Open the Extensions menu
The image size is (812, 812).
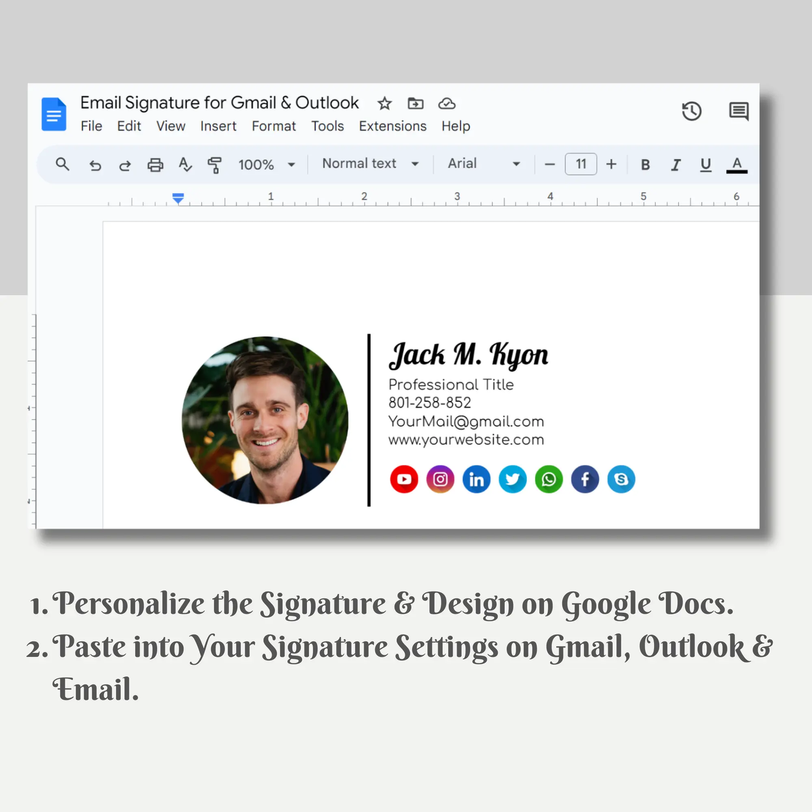tap(393, 126)
